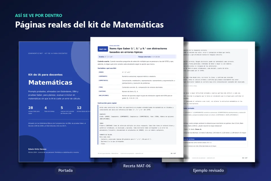The width and height of the screenshot is (271, 181).
Task: Click author name 'Edwin Ortiz Herazo'
Action: click(37, 149)
